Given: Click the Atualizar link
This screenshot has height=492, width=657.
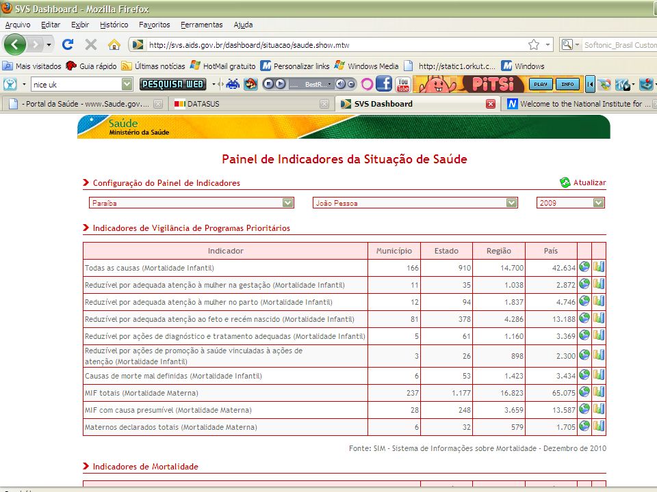Looking at the screenshot, I should [589, 182].
